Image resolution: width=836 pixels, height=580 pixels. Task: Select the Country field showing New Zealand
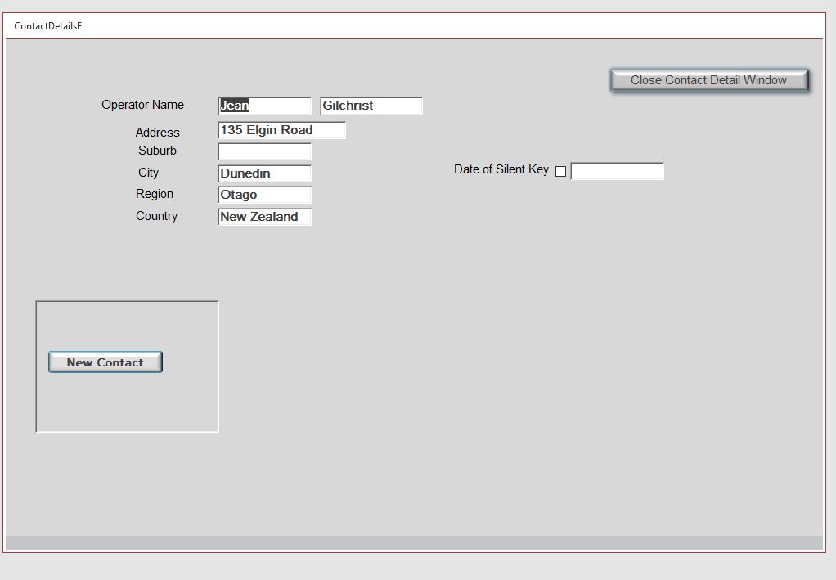263,216
